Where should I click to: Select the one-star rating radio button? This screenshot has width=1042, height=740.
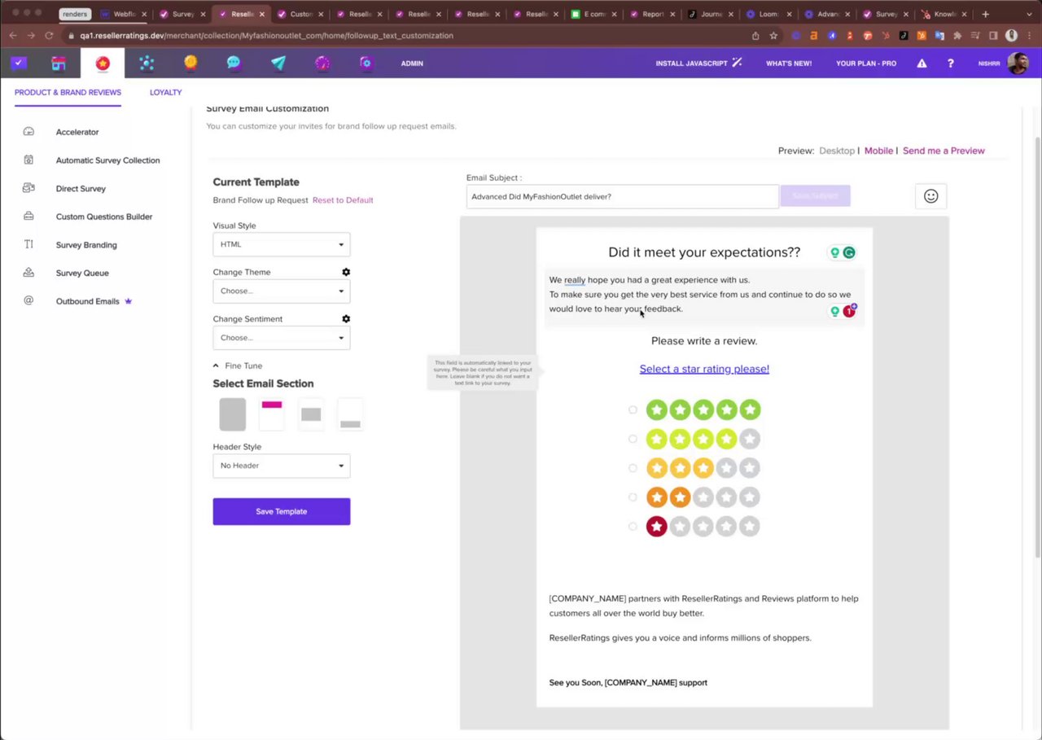click(x=633, y=526)
